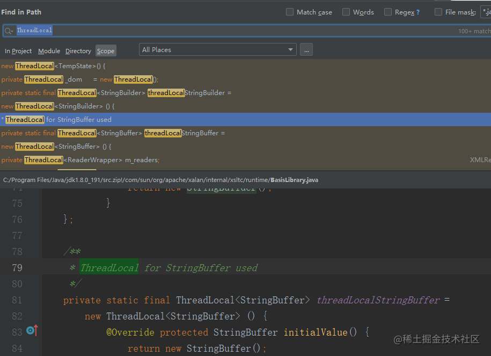
Task: Enable the Match case checkbox
Action: pyautogui.click(x=290, y=12)
